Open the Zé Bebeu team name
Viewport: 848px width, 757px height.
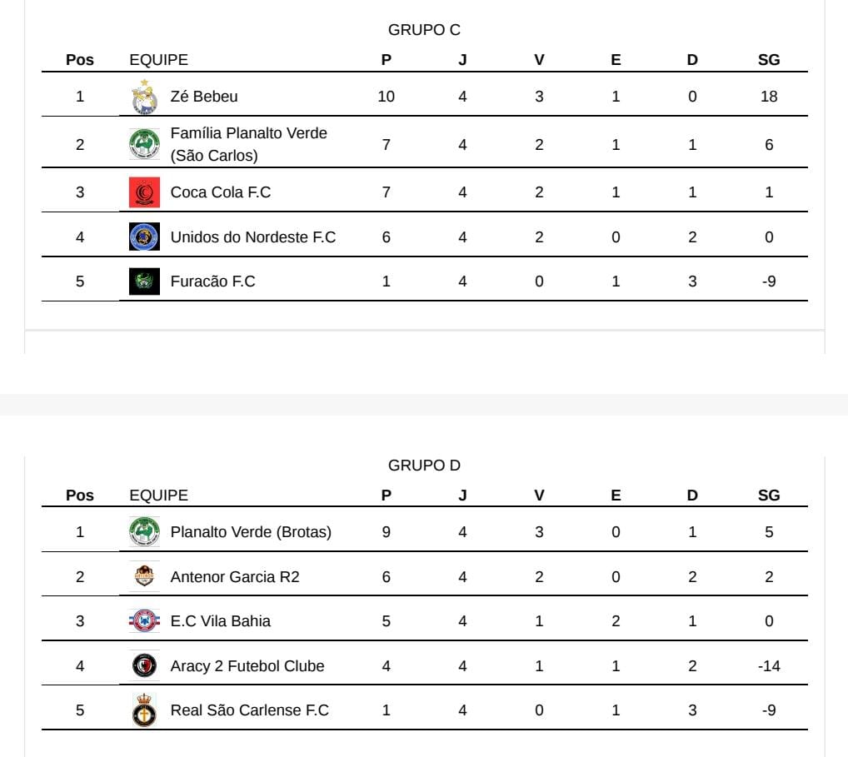click(204, 97)
